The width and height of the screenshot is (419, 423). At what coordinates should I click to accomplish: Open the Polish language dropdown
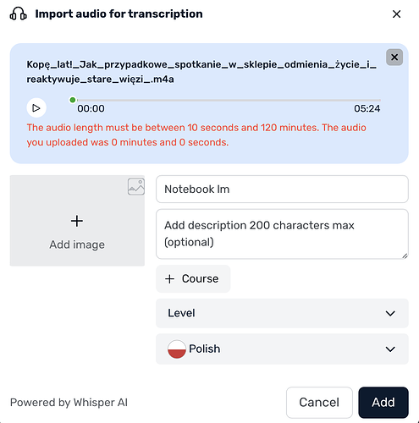point(282,349)
